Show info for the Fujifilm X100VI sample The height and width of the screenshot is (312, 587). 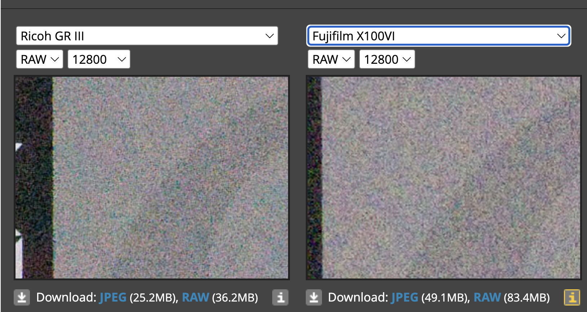coord(572,298)
